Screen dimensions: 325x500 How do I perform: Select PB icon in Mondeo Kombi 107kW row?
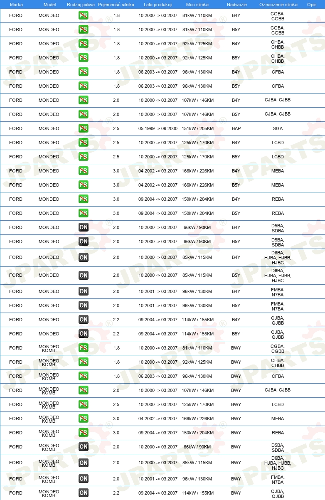coord(84,391)
